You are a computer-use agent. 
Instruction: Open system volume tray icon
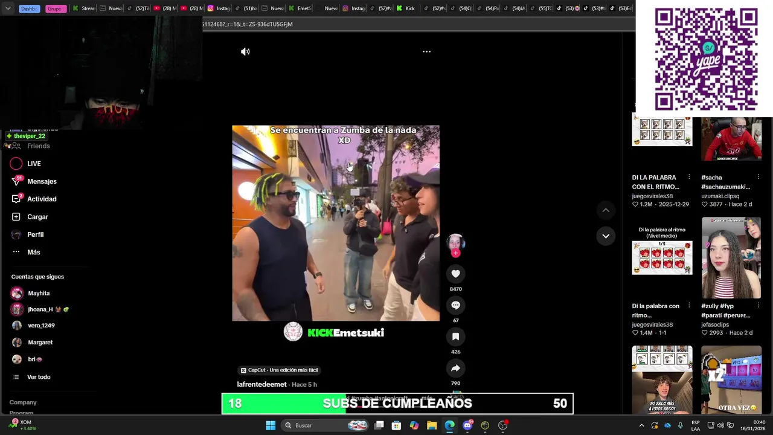(722, 425)
